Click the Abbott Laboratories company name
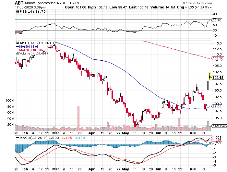 40,3
